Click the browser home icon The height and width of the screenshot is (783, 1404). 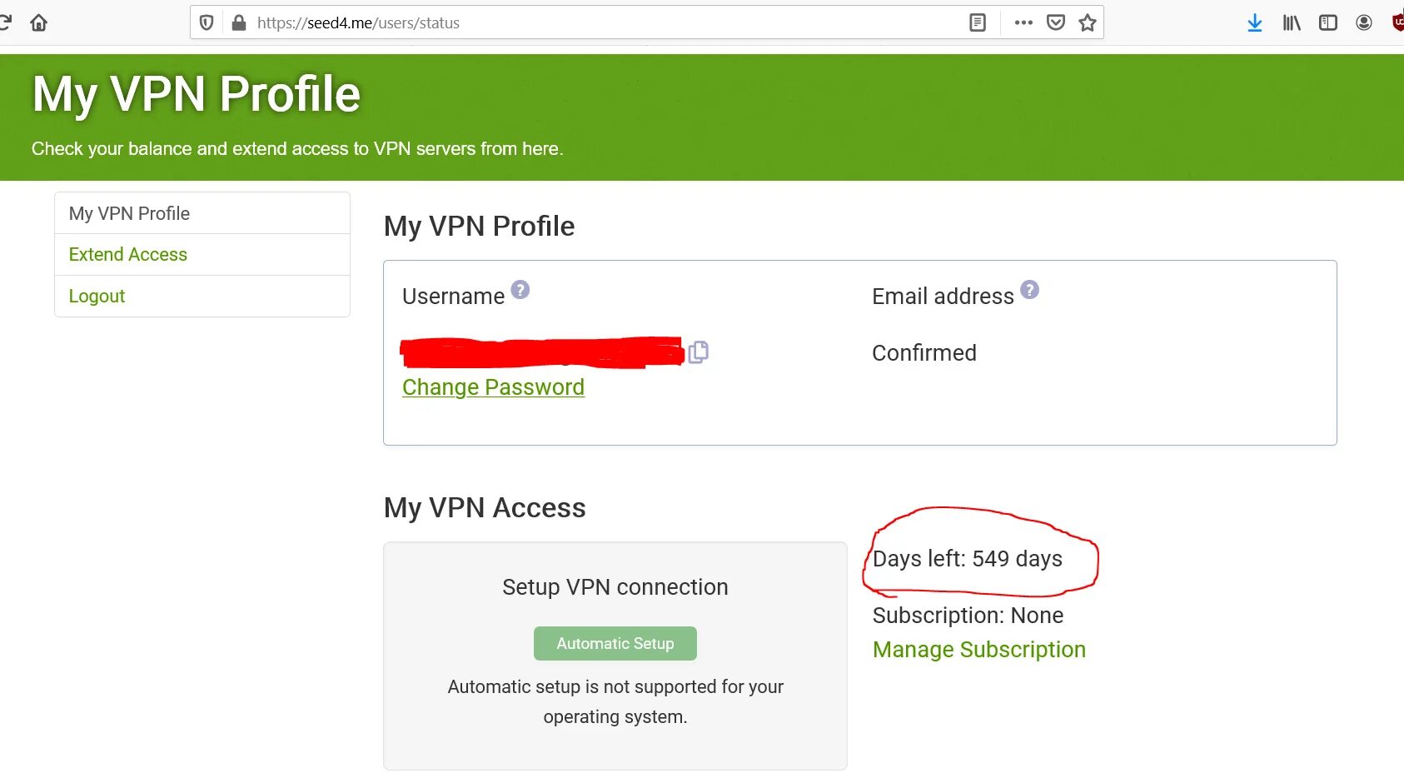coord(38,22)
